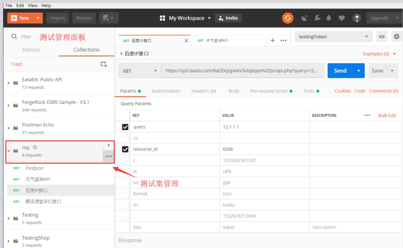Expand the Testing collection
The image size is (403, 248).
(8, 219)
